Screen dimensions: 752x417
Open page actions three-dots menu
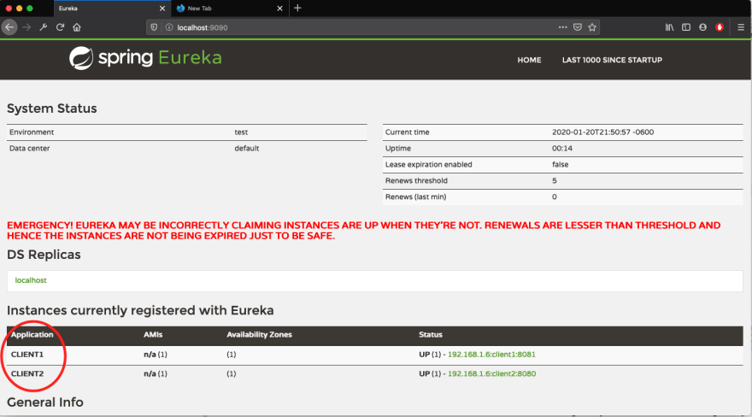[562, 27]
